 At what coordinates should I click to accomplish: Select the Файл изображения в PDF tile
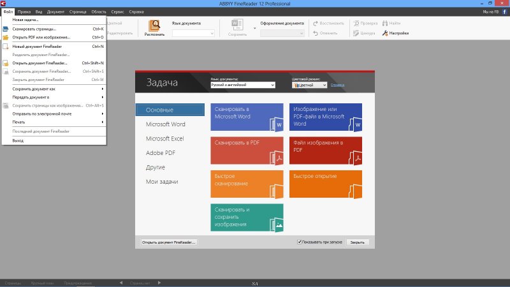(326, 151)
